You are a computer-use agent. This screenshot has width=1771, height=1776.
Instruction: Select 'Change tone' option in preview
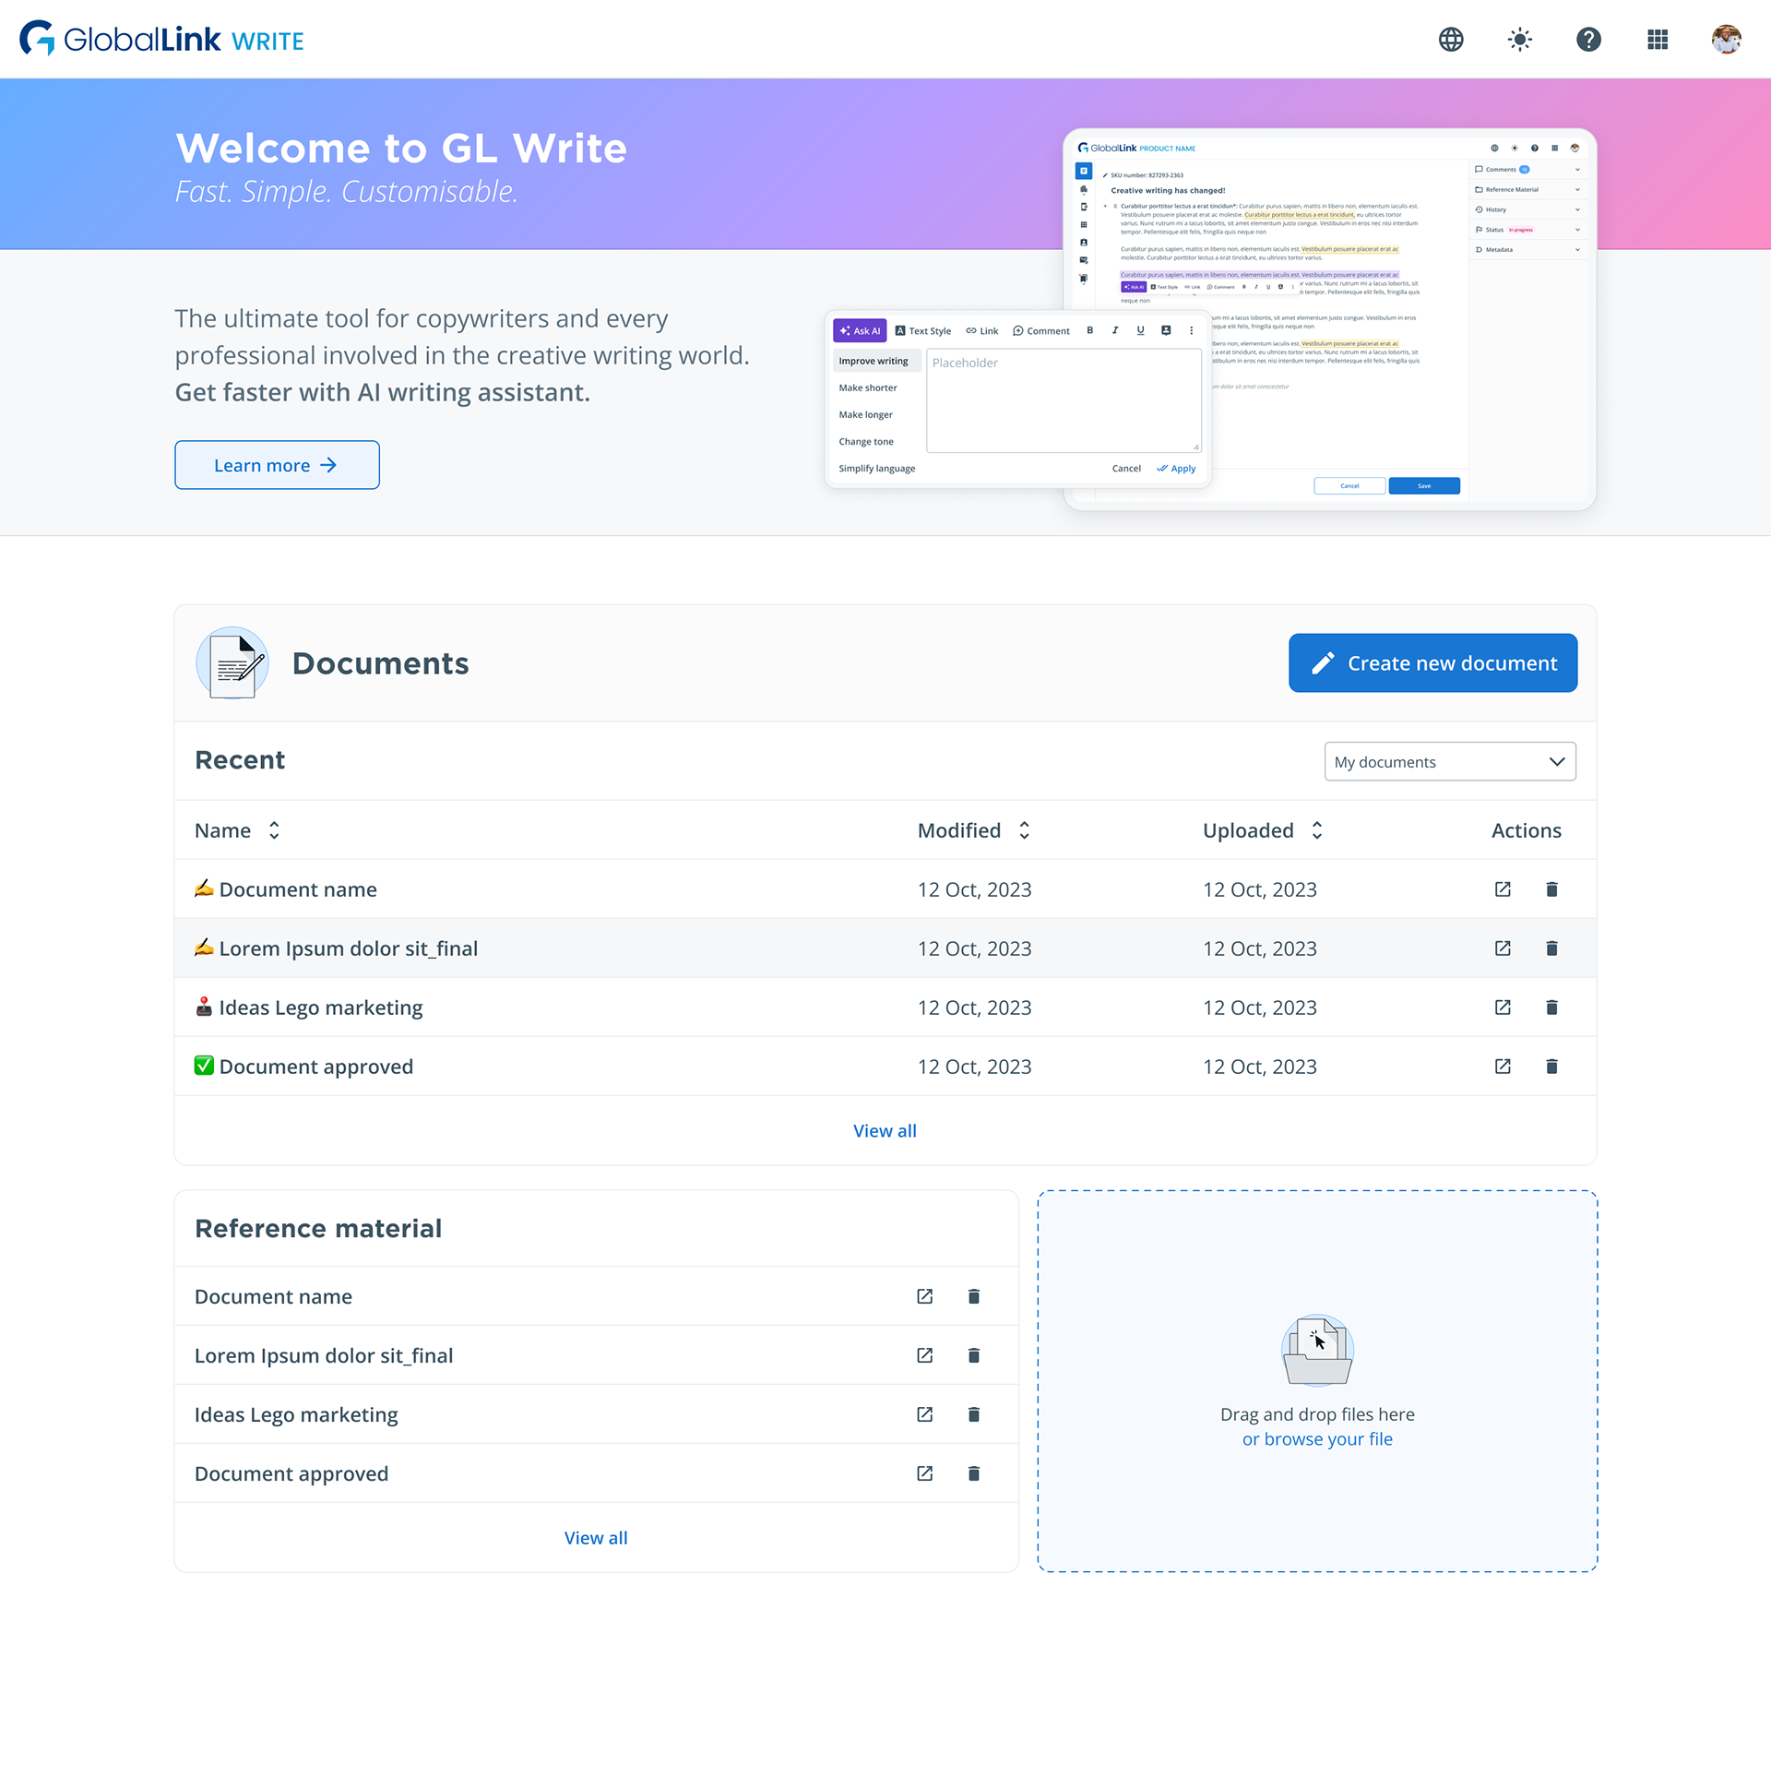pos(865,441)
